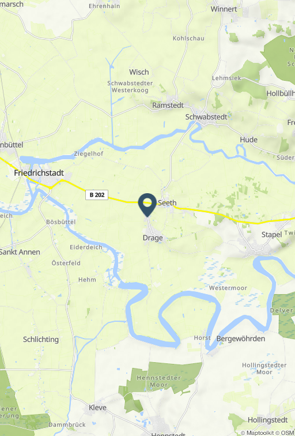Open the OSM attribution link
295x436 pixels.
[x=288, y=433]
